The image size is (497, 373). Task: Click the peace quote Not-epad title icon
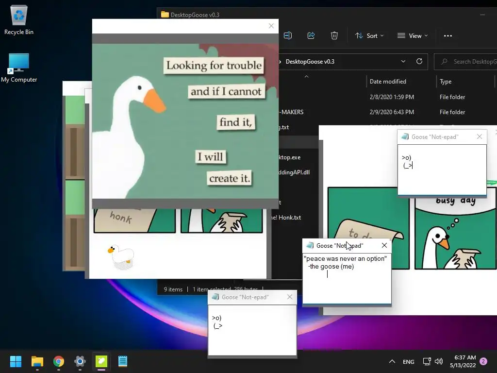[x=310, y=245]
